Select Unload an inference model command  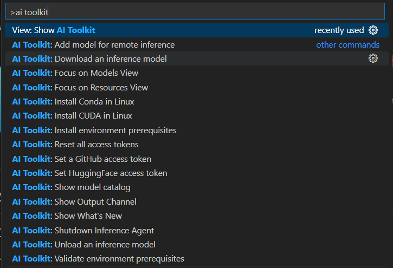coord(197,245)
